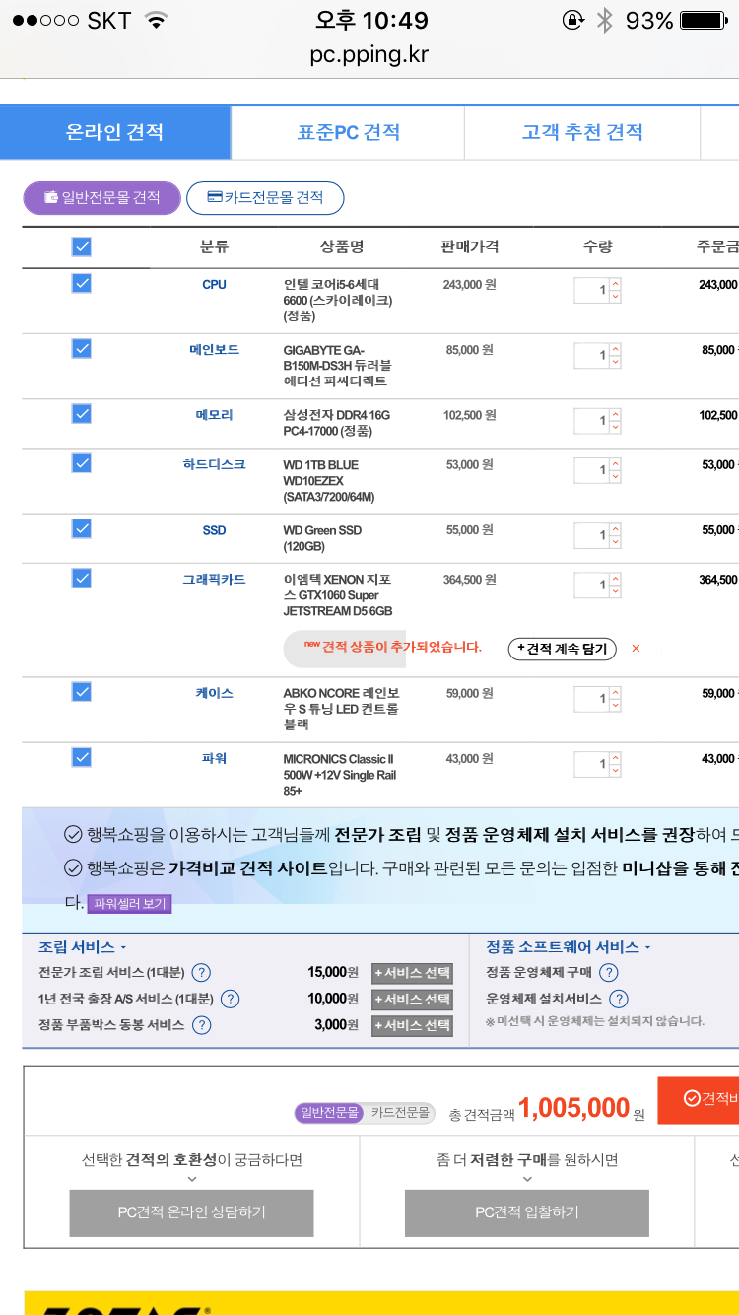Click the orange 견적 button beside total

click(699, 1098)
